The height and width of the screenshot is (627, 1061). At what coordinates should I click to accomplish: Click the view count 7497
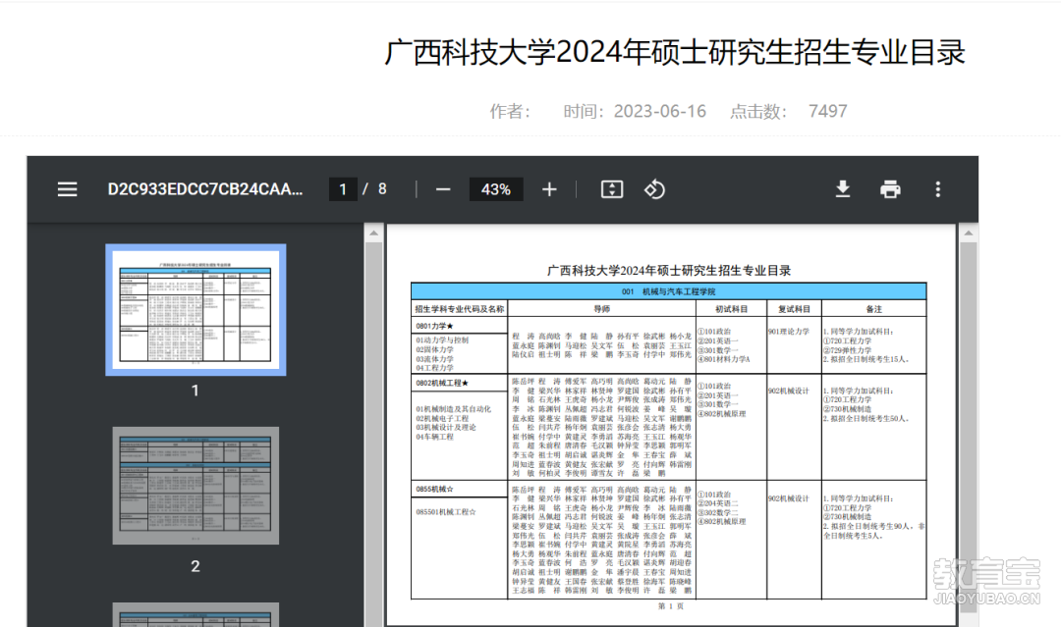pos(827,111)
